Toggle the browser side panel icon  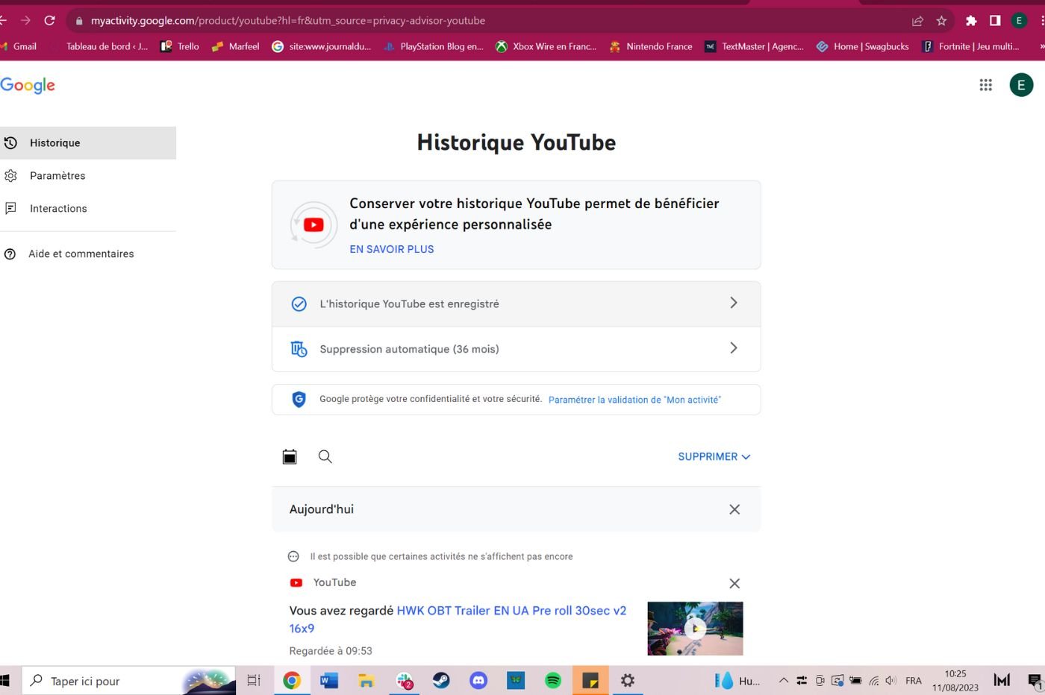click(995, 20)
